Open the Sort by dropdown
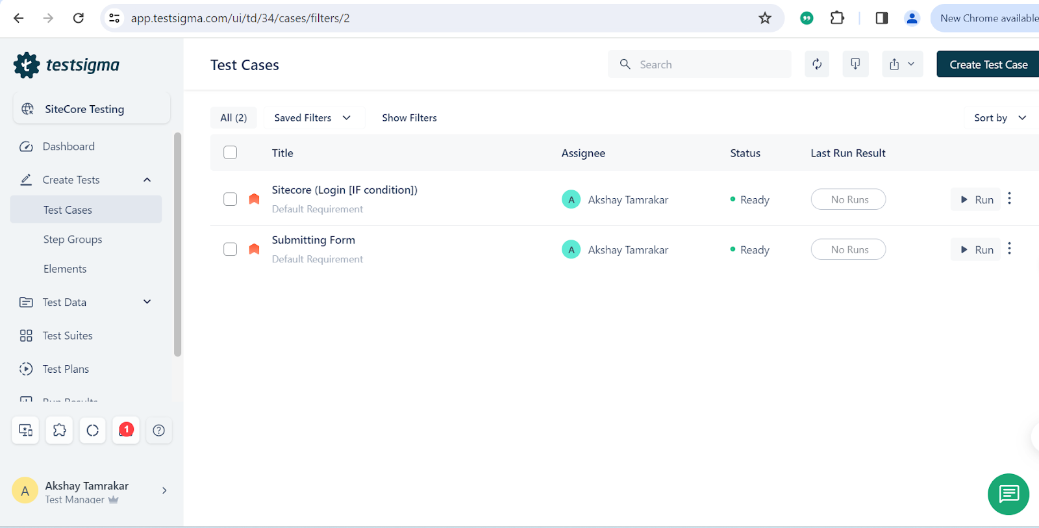This screenshot has height=528, width=1039. point(1001,118)
